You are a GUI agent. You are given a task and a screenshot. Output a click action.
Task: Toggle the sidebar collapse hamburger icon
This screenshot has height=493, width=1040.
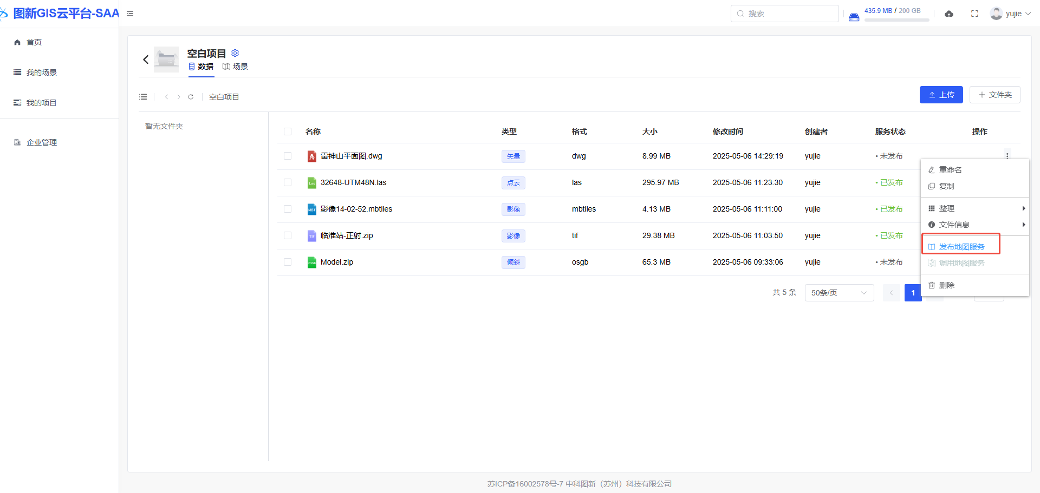point(130,14)
